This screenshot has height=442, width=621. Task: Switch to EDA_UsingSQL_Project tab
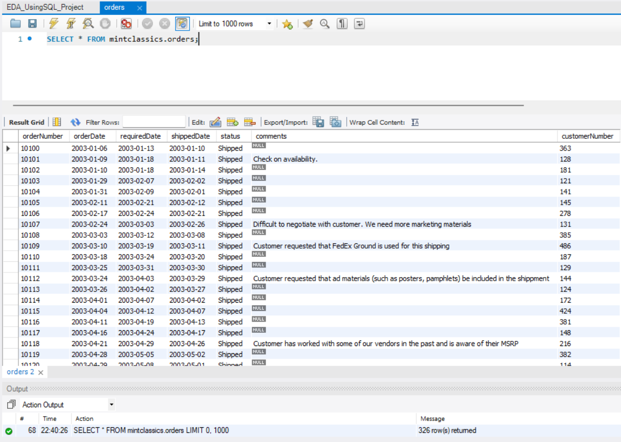point(45,7)
